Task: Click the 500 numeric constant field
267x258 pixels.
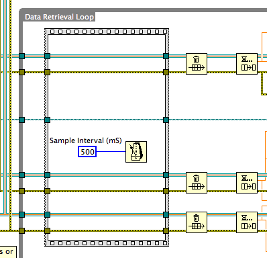Action: (x=87, y=152)
